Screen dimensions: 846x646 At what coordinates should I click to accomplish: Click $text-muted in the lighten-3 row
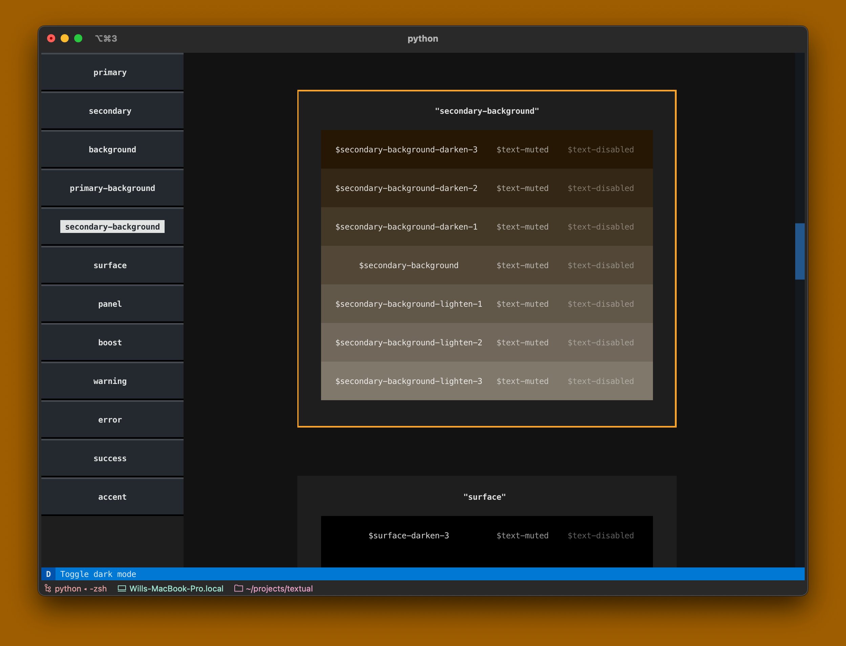pos(523,381)
